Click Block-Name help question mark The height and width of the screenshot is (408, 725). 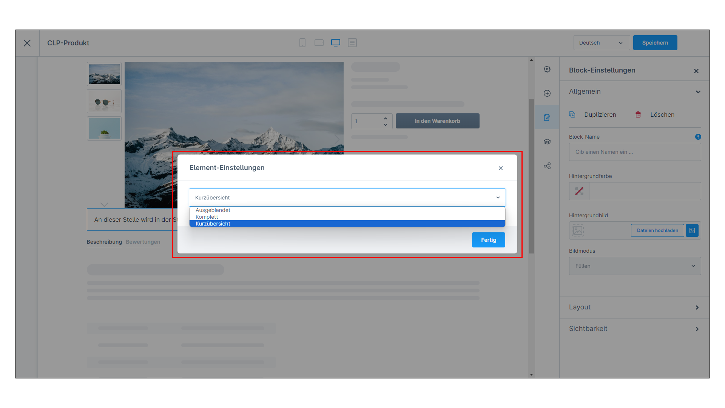point(698,137)
